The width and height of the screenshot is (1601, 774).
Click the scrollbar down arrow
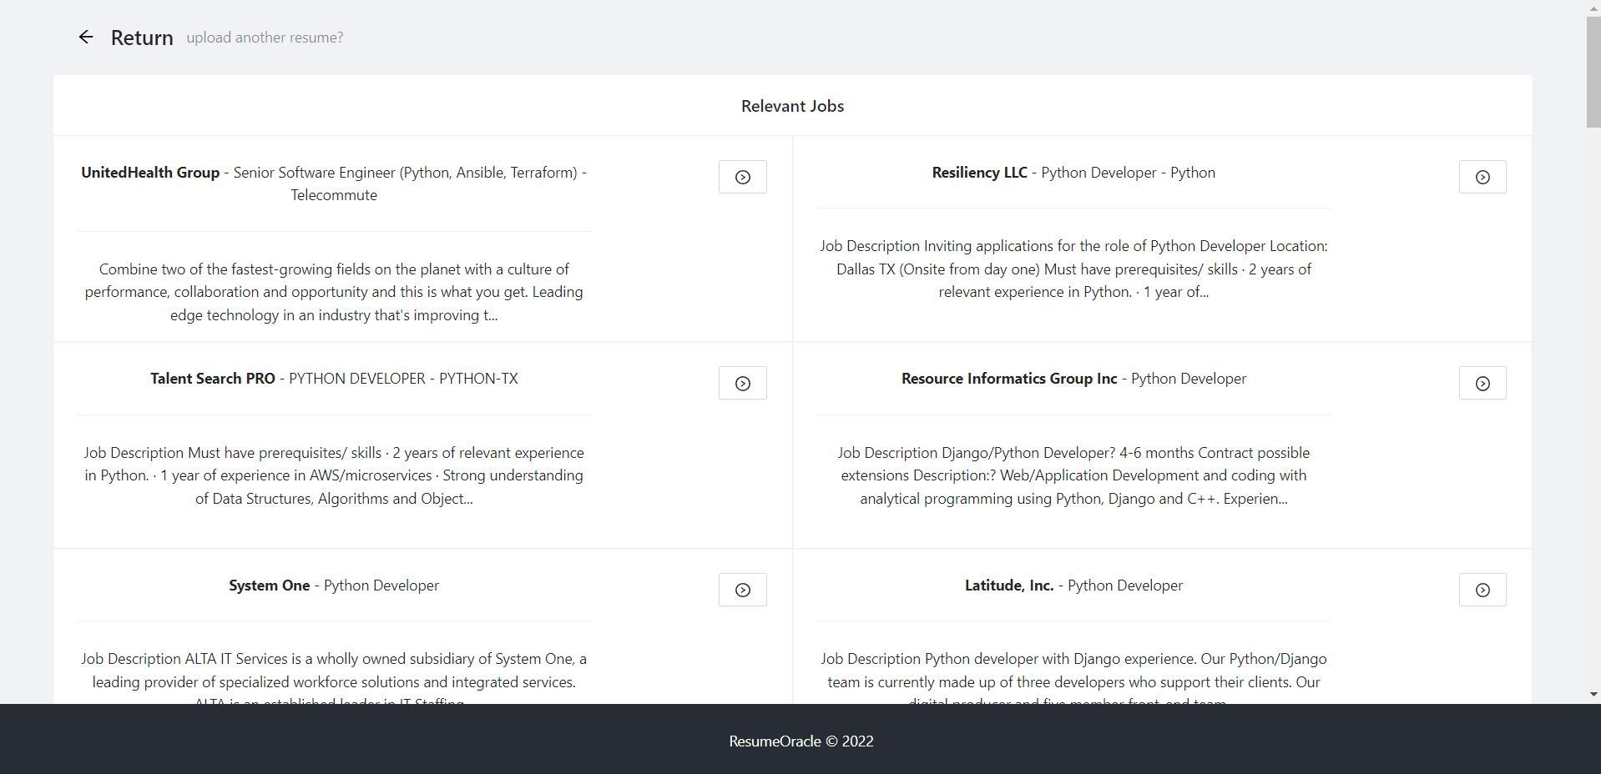1593,695
